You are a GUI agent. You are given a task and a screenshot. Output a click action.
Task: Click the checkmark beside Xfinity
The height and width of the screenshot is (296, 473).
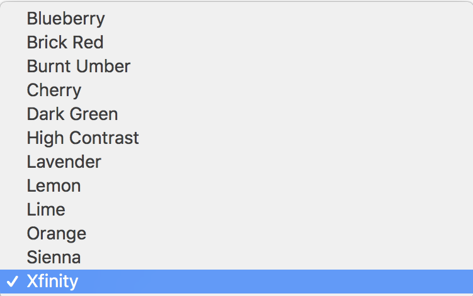pyautogui.click(x=12, y=281)
